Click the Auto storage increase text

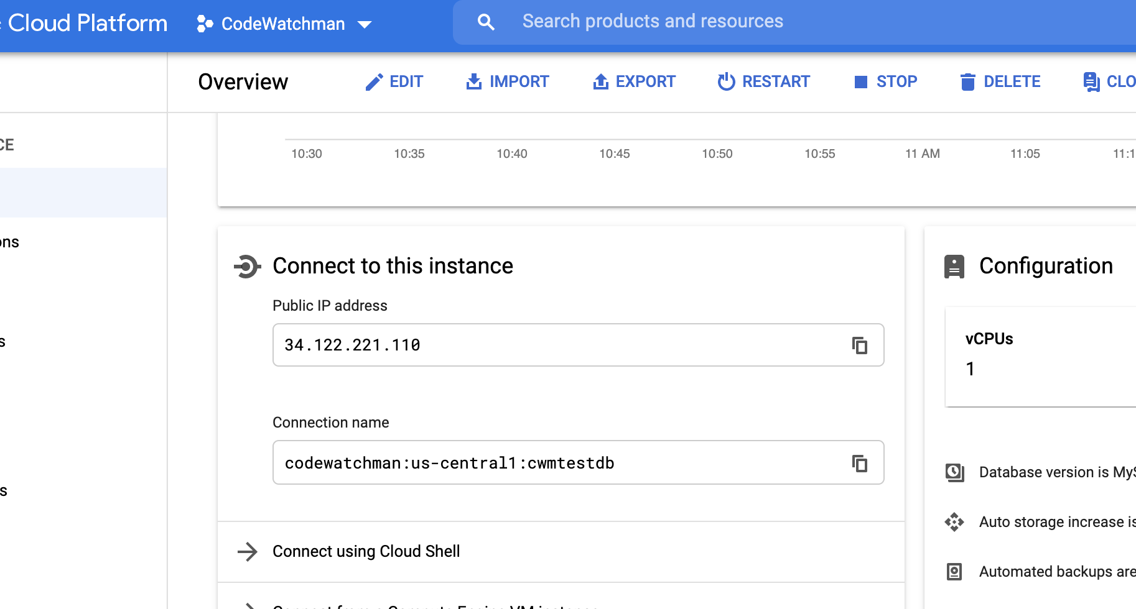pyautogui.click(x=1058, y=522)
